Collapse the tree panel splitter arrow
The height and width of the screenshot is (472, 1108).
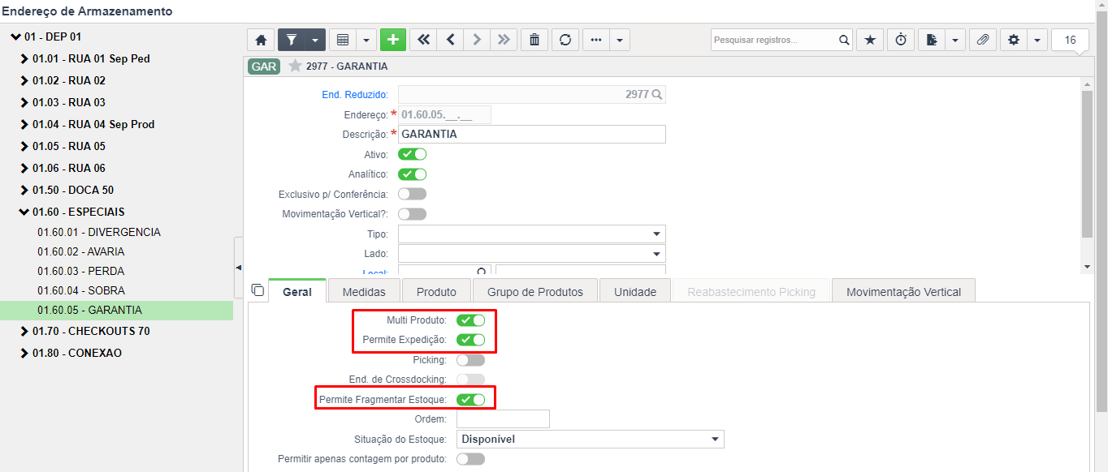click(x=238, y=268)
